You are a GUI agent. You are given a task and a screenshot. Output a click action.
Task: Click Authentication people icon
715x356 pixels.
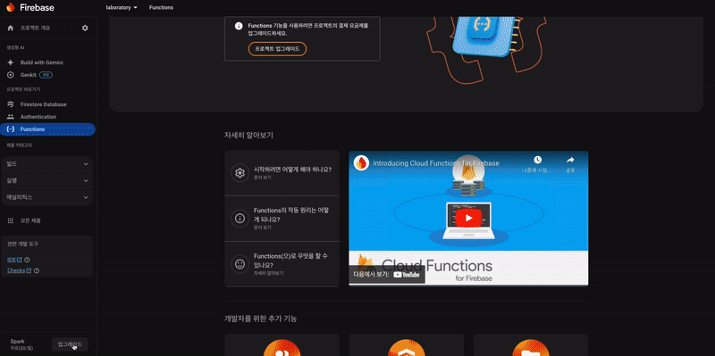pos(11,117)
